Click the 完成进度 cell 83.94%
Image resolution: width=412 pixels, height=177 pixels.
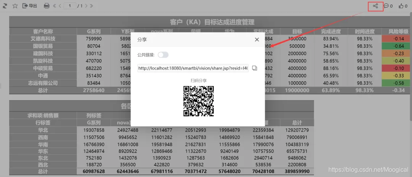(x=331, y=39)
